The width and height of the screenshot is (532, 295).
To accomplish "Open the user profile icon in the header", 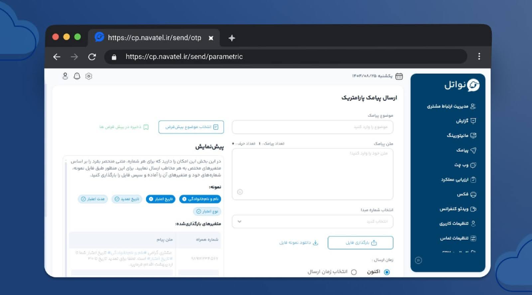I will click(65, 76).
